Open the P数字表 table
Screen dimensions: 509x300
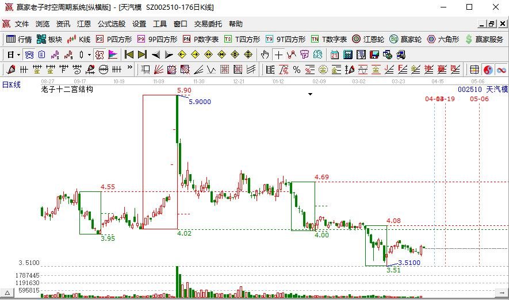click(201, 39)
